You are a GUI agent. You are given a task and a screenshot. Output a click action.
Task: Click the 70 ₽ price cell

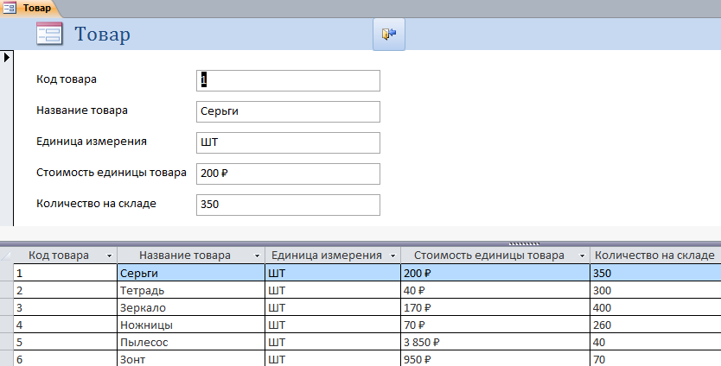(x=495, y=325)
